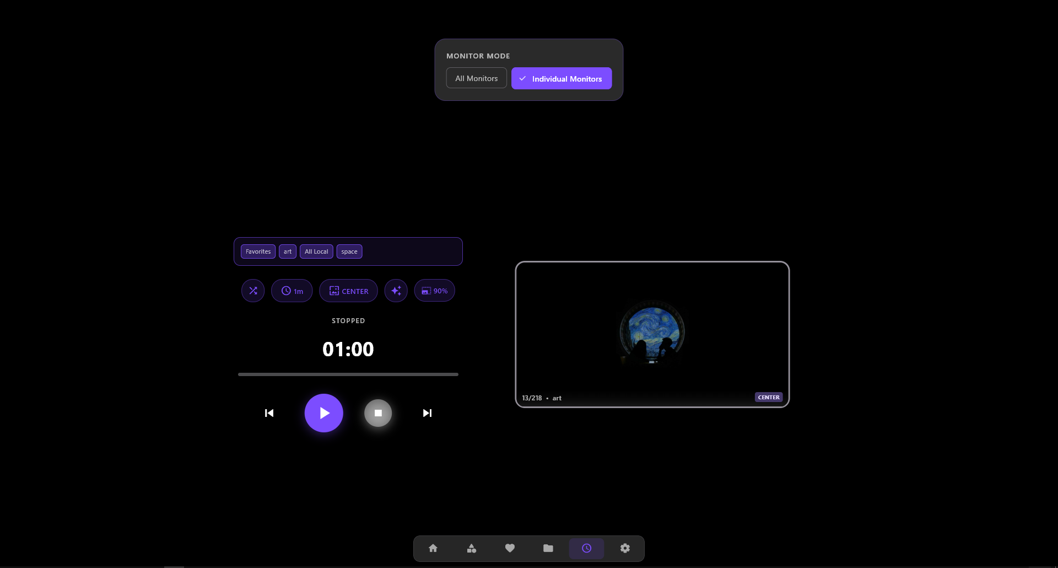Select the Favorites filter tag
The height and width of the screenshot is (568, 1058).
(x=257, y=251)
